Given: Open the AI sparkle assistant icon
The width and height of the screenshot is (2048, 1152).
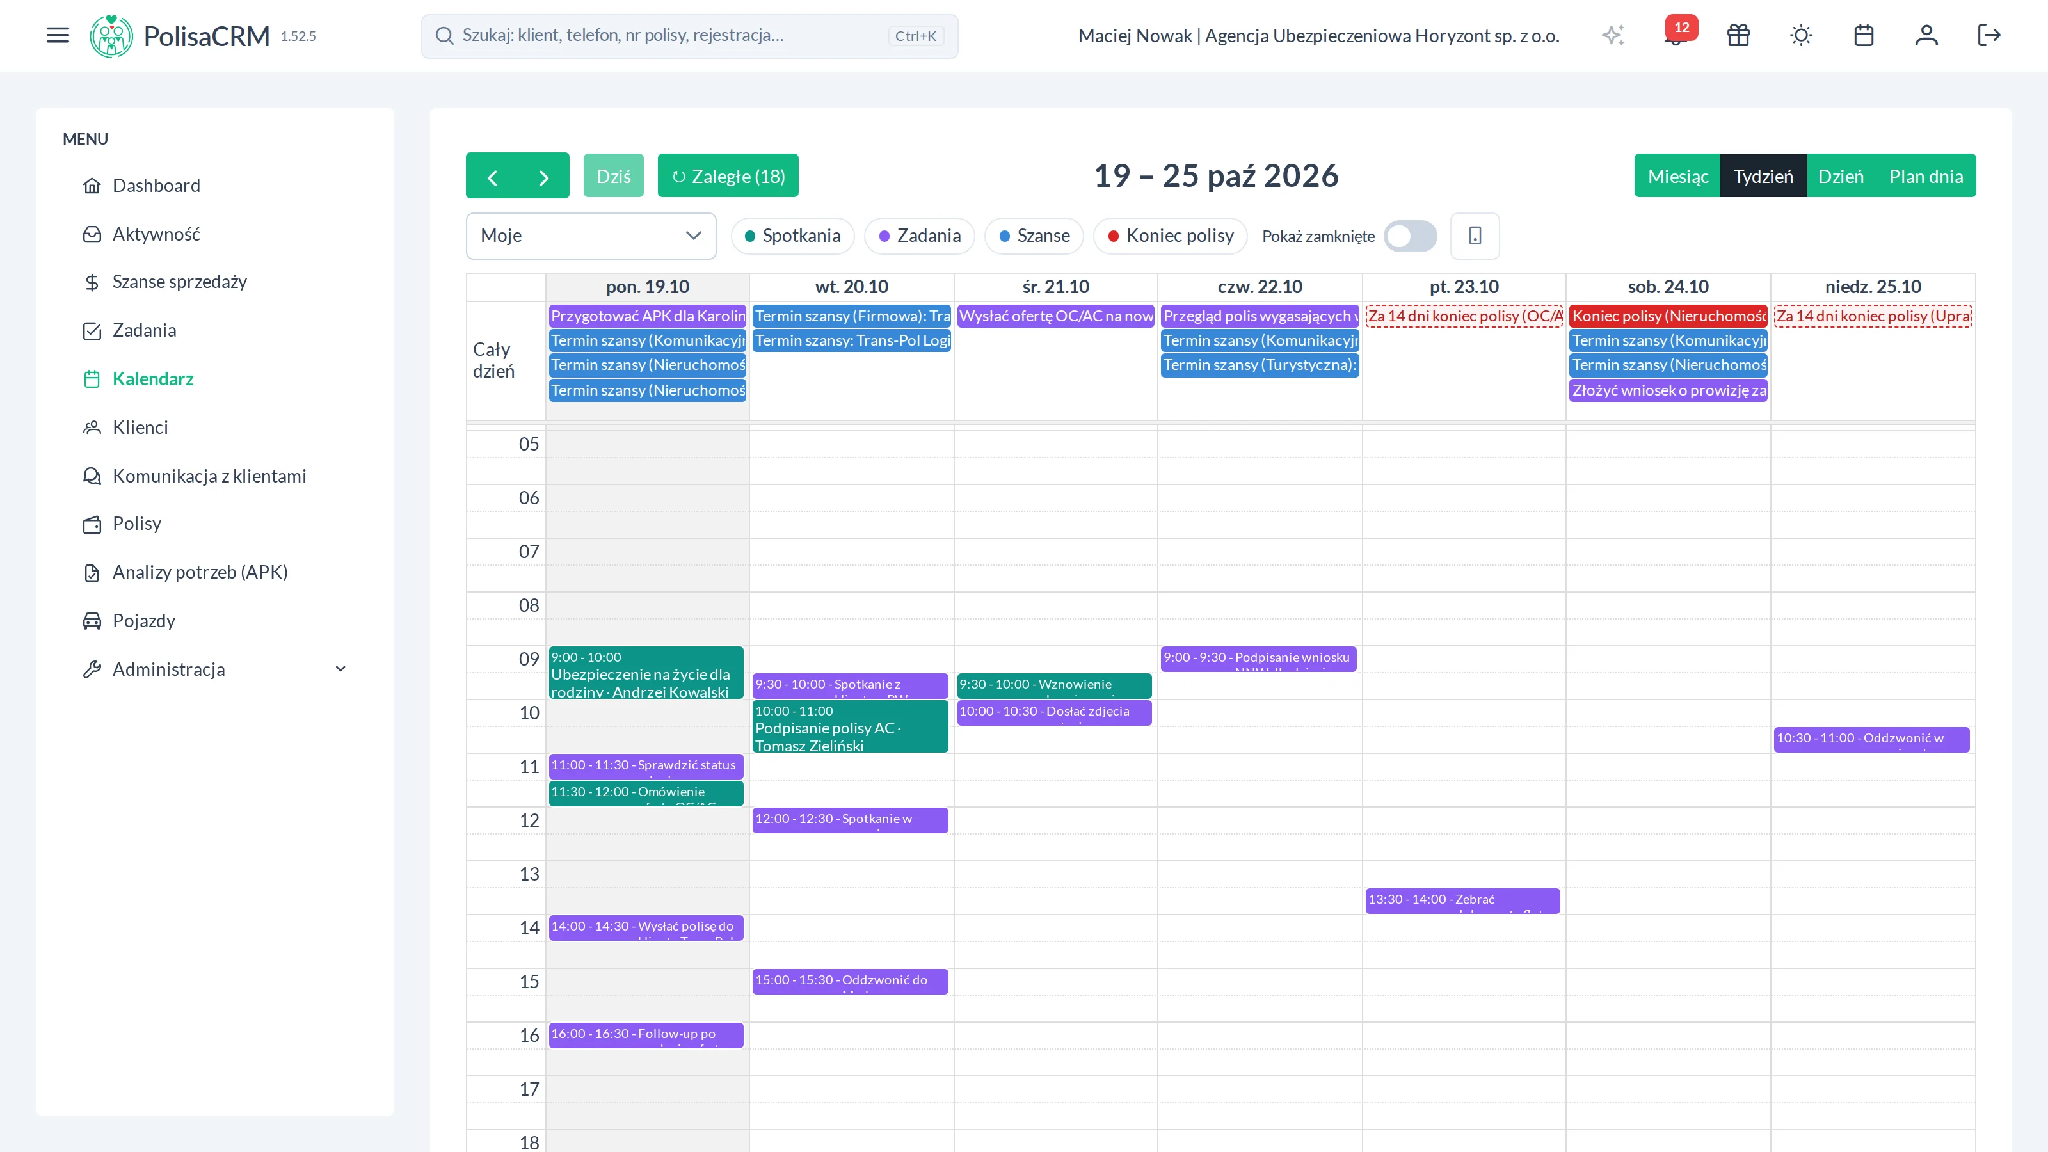Looking at the screenshot, I should click(1612, 35).
